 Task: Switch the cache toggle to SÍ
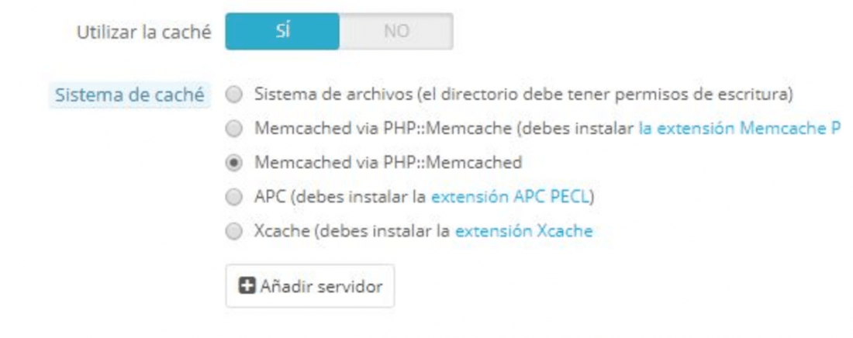click(282, 32)
